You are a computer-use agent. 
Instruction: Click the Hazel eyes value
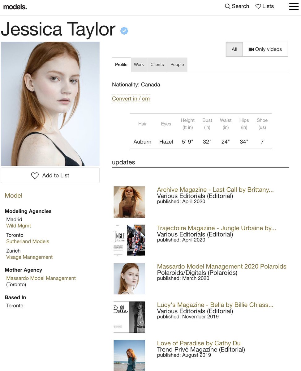pyautogui.click(x=166, y=142)
